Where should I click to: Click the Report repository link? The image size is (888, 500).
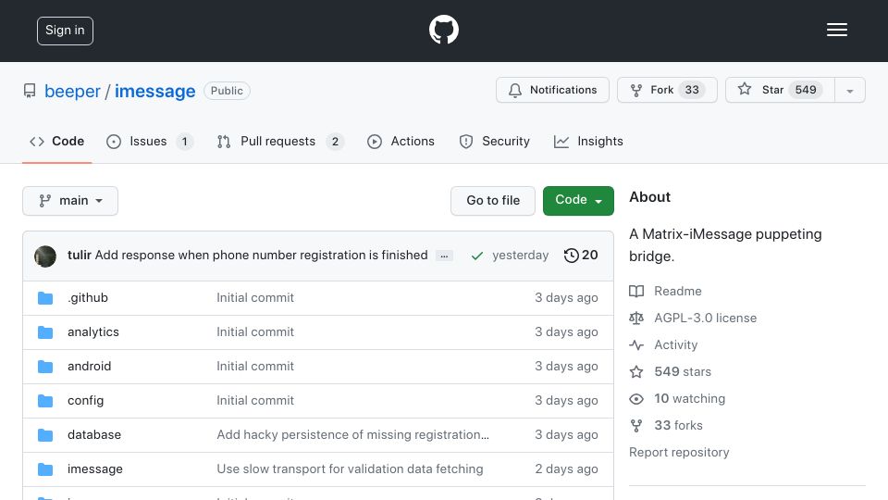[x=679, y=453]
